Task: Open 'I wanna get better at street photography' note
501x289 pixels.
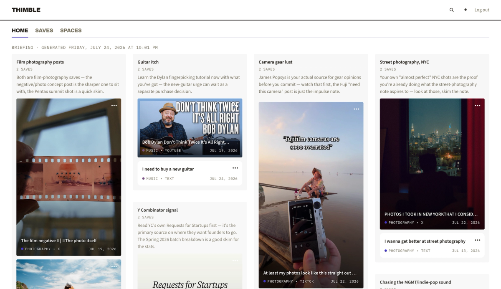Action: [432, 246]
